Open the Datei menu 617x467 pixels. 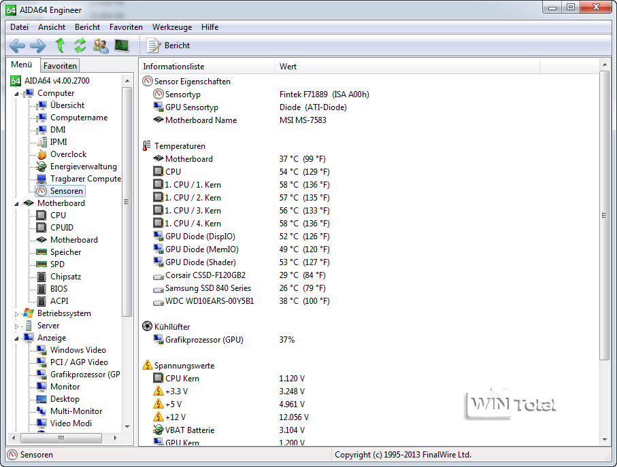pos(19,27)
